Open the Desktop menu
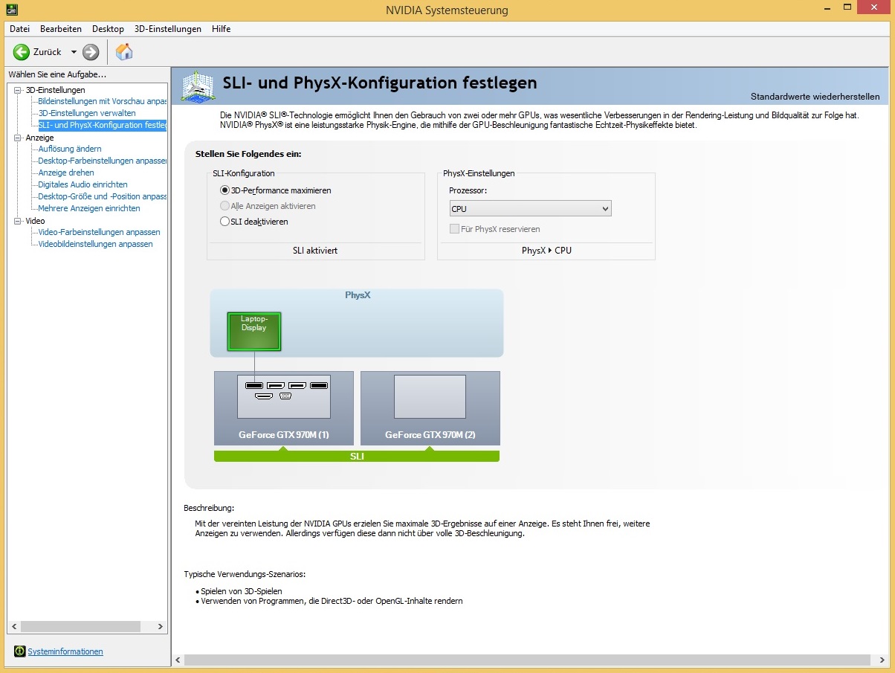The height and width of the screenshot is (673, 895). [x=108, y=29]
